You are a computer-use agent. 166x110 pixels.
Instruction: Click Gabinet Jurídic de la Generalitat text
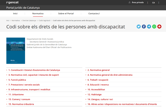click(x=47, y=45)
